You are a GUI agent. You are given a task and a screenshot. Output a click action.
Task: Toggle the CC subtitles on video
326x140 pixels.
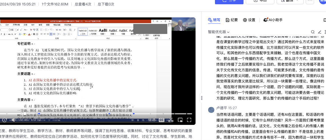pyautogui.click(x=161, y=120)
